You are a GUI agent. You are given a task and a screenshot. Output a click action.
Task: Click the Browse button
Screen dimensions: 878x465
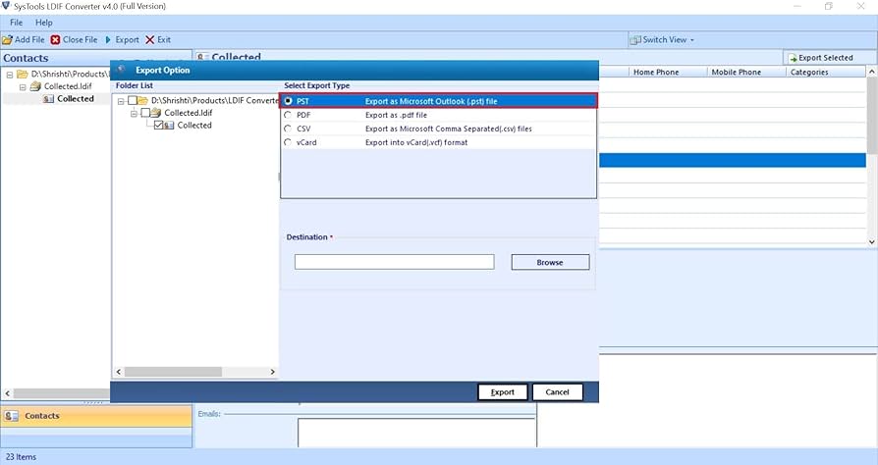click(x=550, y=262)
